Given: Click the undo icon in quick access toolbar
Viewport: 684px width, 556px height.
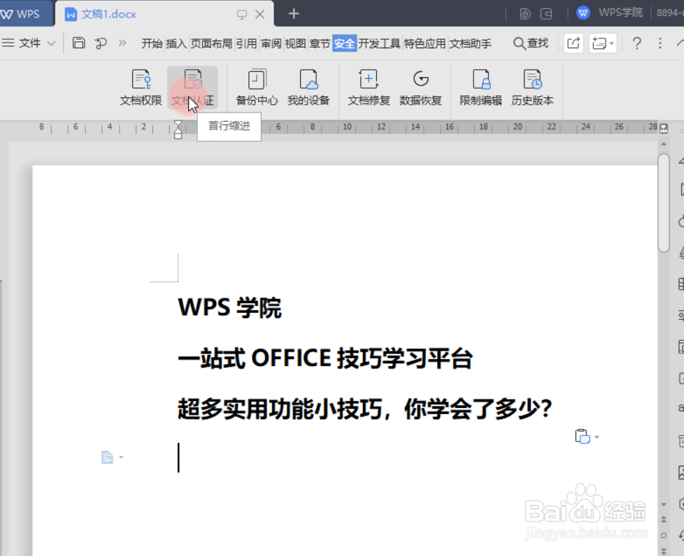Looking at the screenshot, I should (x=101, y=43).
